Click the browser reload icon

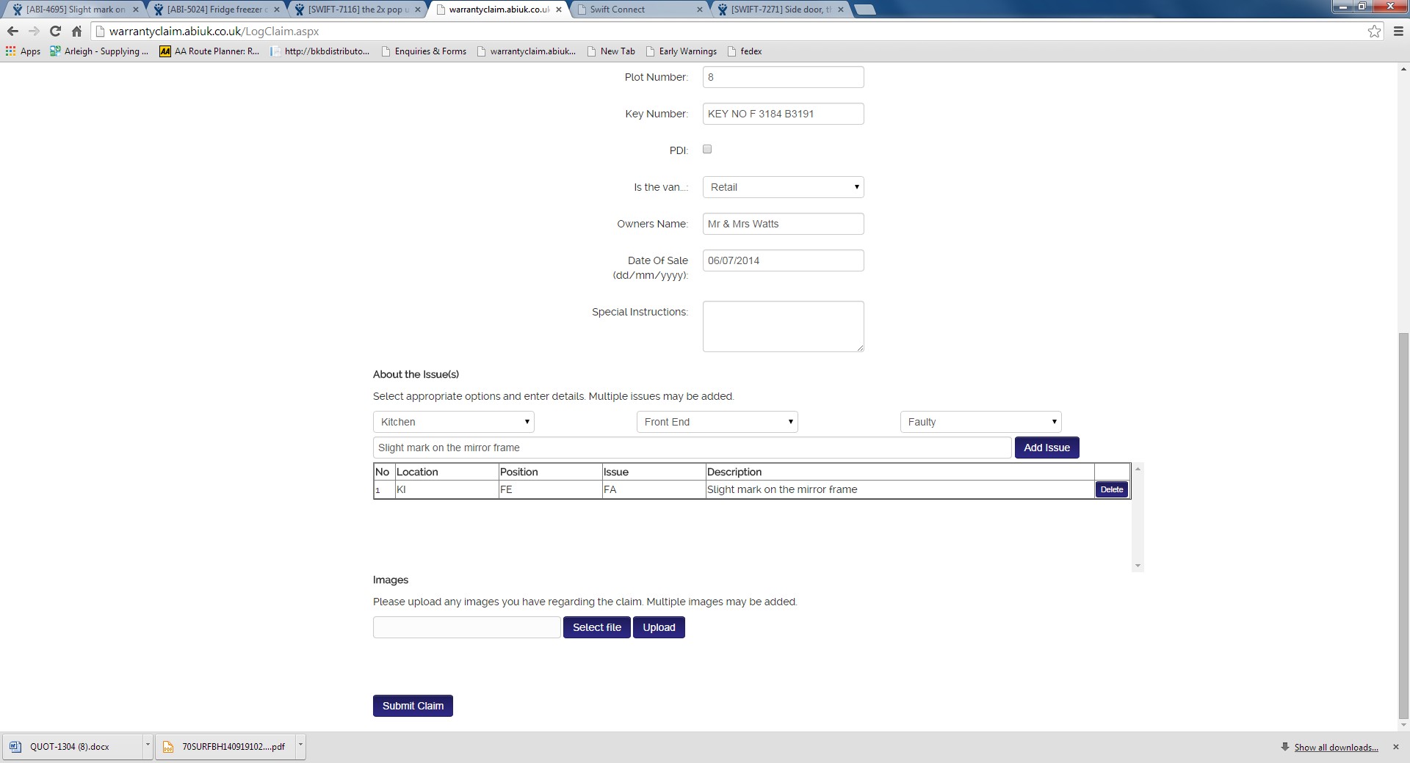(x=55, y=31)
